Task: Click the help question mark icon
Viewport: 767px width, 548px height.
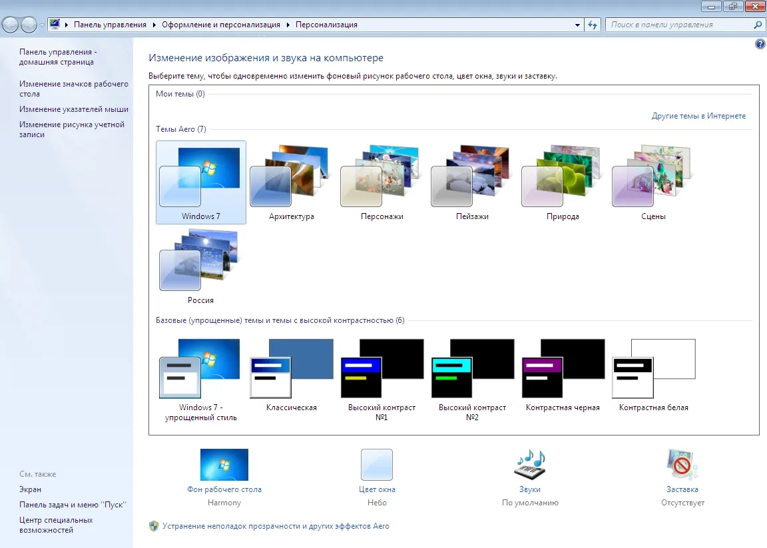Action: coord(760,44)
